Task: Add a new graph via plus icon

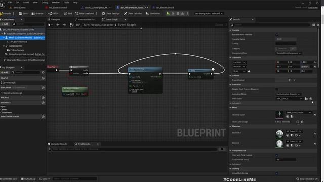Action: (x=43, y=78)
